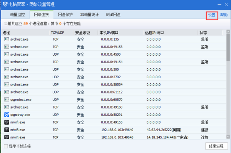Image resolution: width=231 pixels, height=153 pixels.
Task: Sort by the 状态 column header
Action: pos(210,33)
